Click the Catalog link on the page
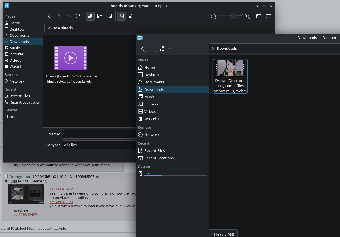Viewport: 340px width, 237px height. click(x=19, y=228)
